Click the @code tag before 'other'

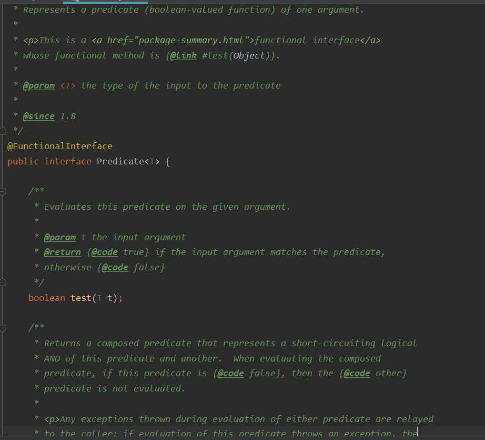point(357,374)
